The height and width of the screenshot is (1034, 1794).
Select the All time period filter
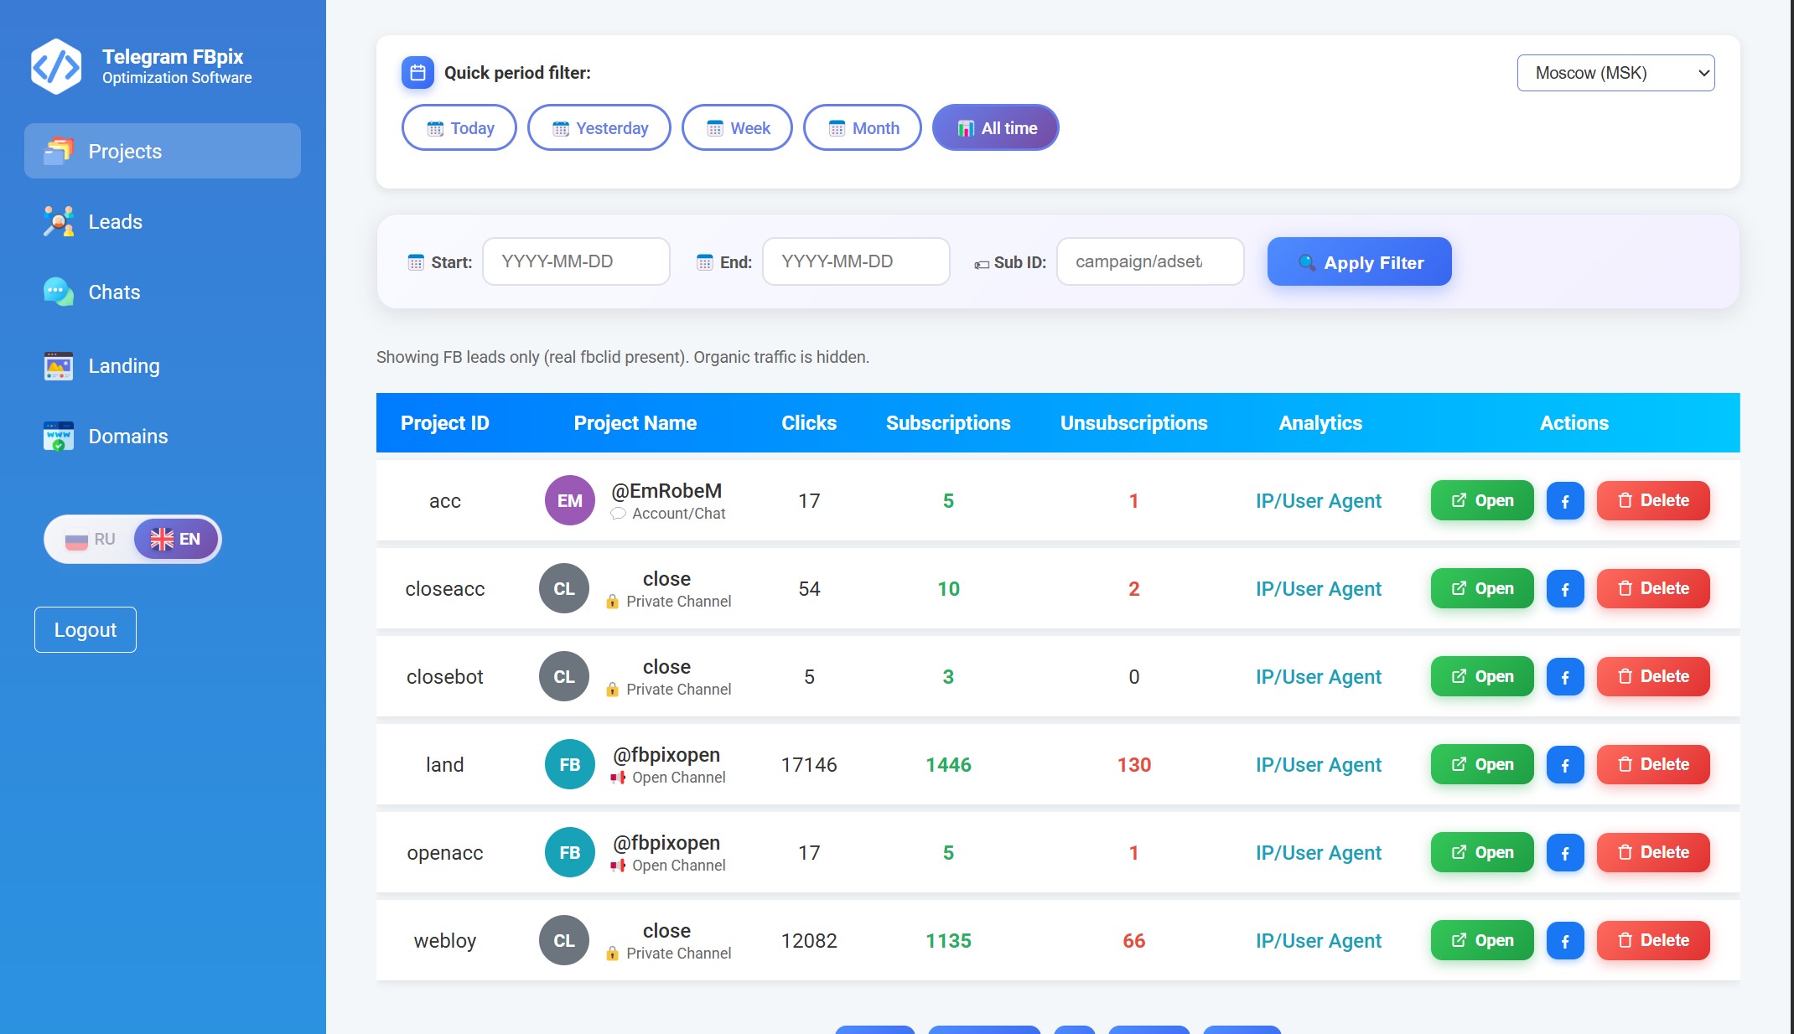click(996, 128)
